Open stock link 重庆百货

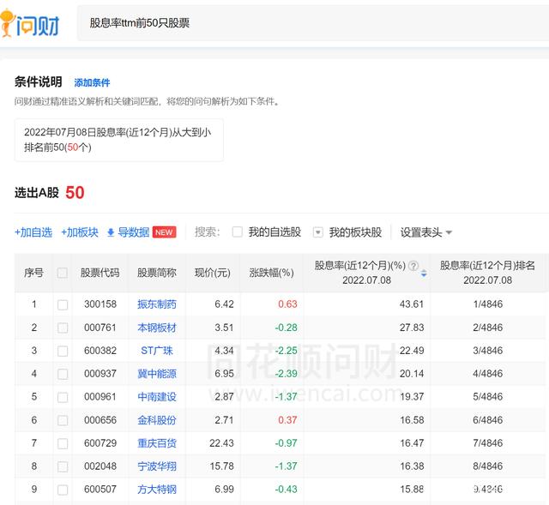pyautogui.click(x=157, y=443)
